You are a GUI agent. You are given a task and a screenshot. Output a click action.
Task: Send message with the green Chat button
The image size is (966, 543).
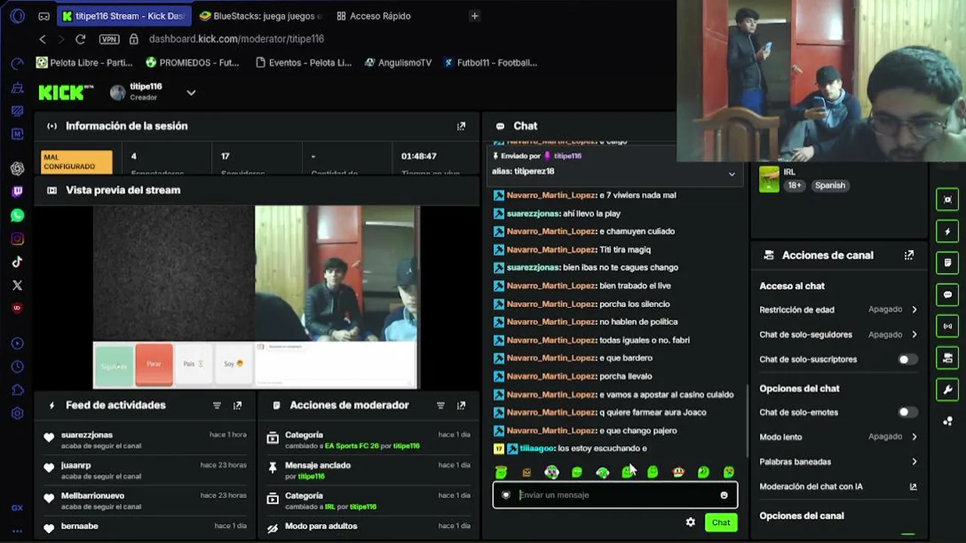721,522
